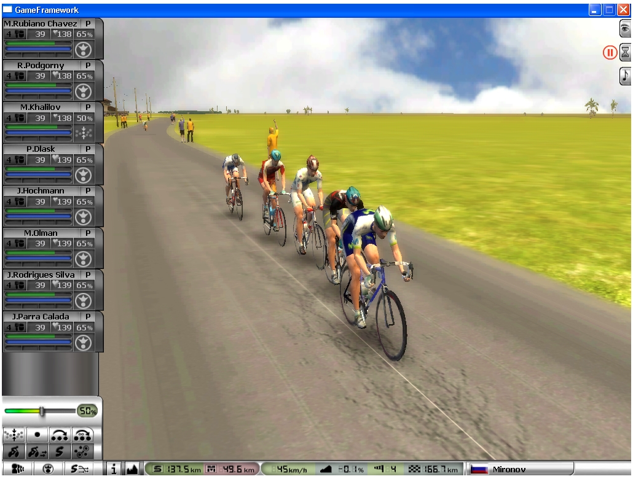Viewport: 633px width, 479px height.
Task: Open the team riders group tab
Action: coord(18,469)
